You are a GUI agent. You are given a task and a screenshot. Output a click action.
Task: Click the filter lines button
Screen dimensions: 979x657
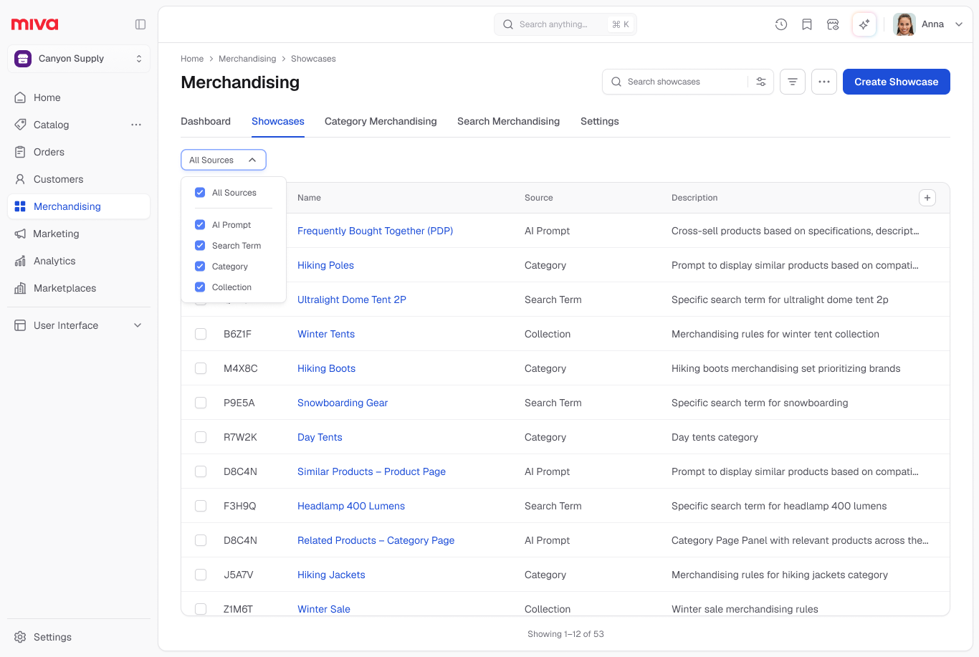[x=793, y=82]
